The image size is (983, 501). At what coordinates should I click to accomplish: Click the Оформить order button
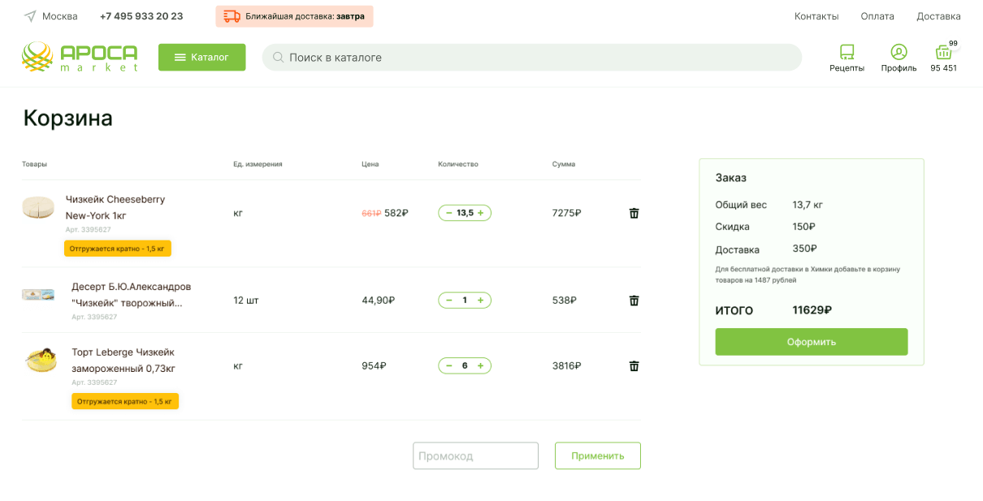811,342
